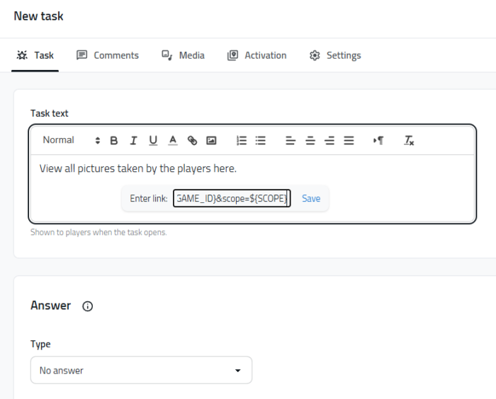This screenshot has width=496, height=399.
Task: Toggle bold formatting in task text
Action: tap(114, 141)
